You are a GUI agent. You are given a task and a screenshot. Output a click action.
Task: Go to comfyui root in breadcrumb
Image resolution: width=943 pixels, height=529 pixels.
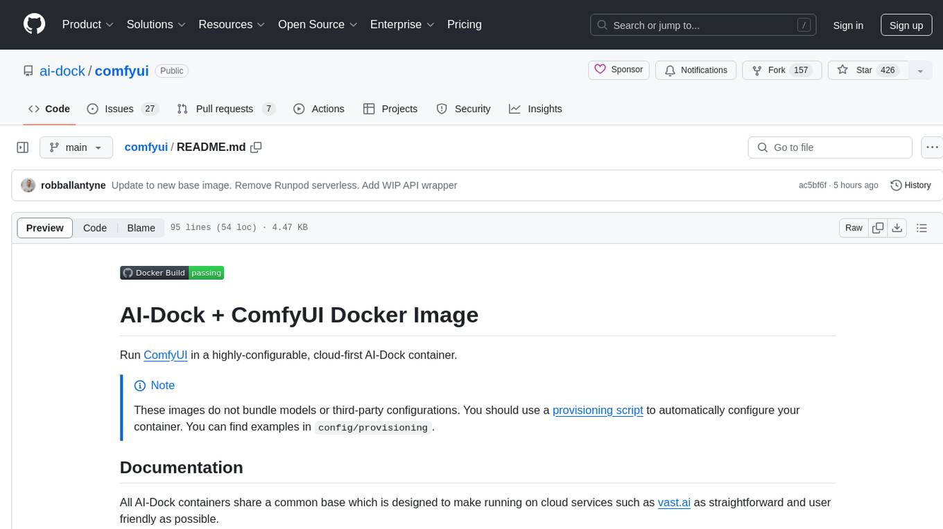click(146, 147)
